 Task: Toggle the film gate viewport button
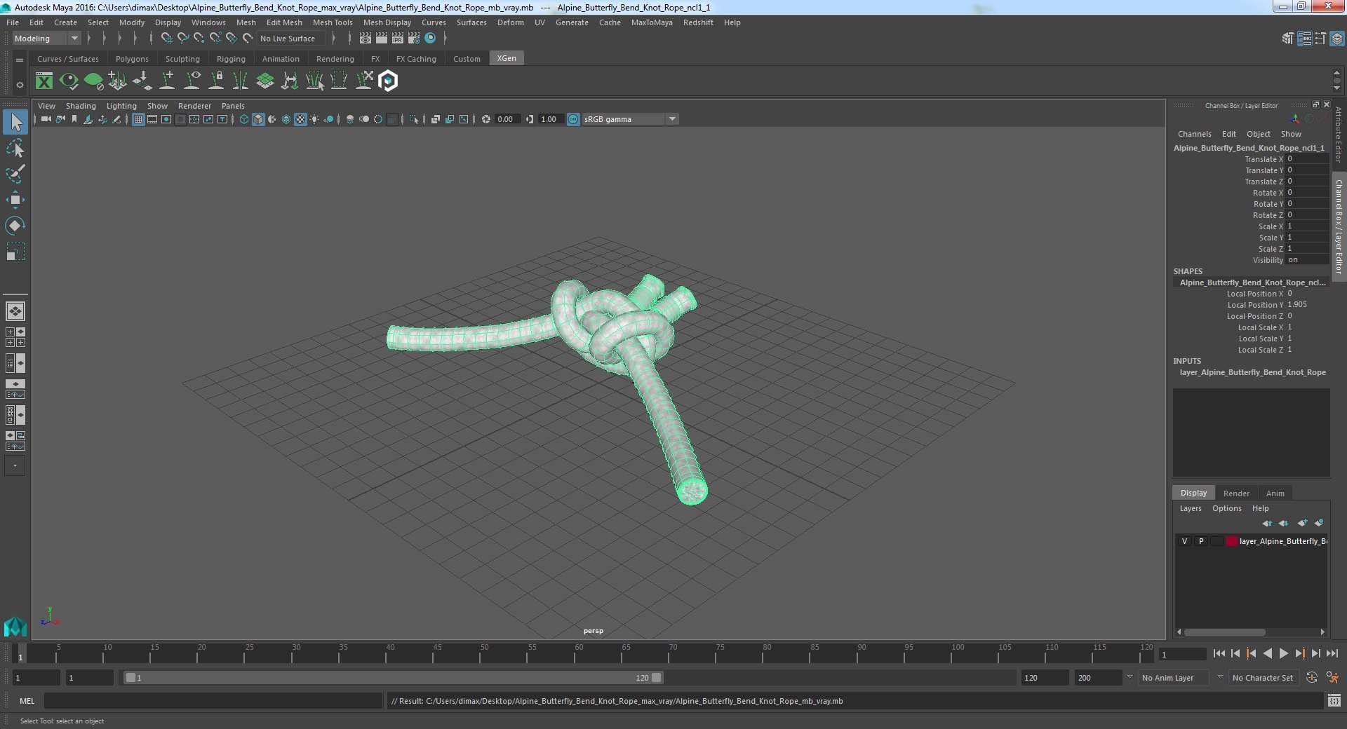pyautogui.click(x=152, y=119)
